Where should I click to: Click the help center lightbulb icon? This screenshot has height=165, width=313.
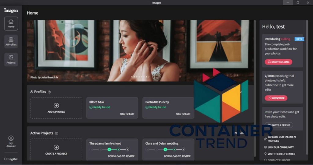(265, 154)
